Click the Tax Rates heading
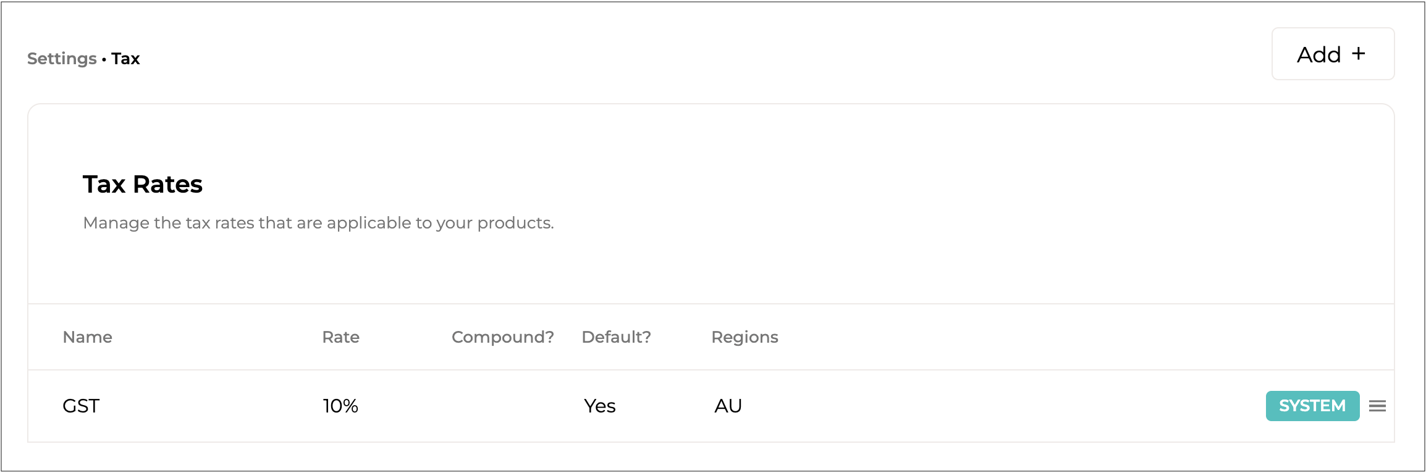 click(143, 184)
